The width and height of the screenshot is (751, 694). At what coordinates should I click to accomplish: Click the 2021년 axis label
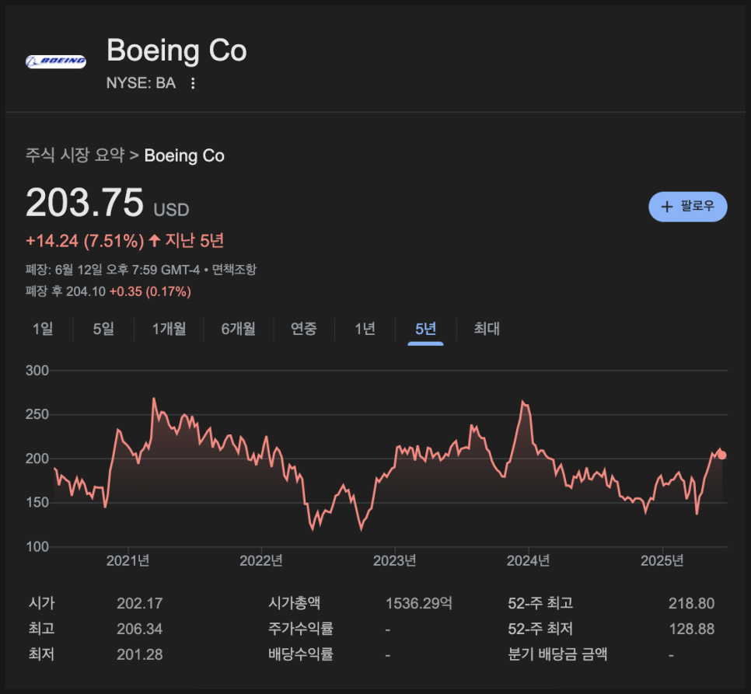127,560
